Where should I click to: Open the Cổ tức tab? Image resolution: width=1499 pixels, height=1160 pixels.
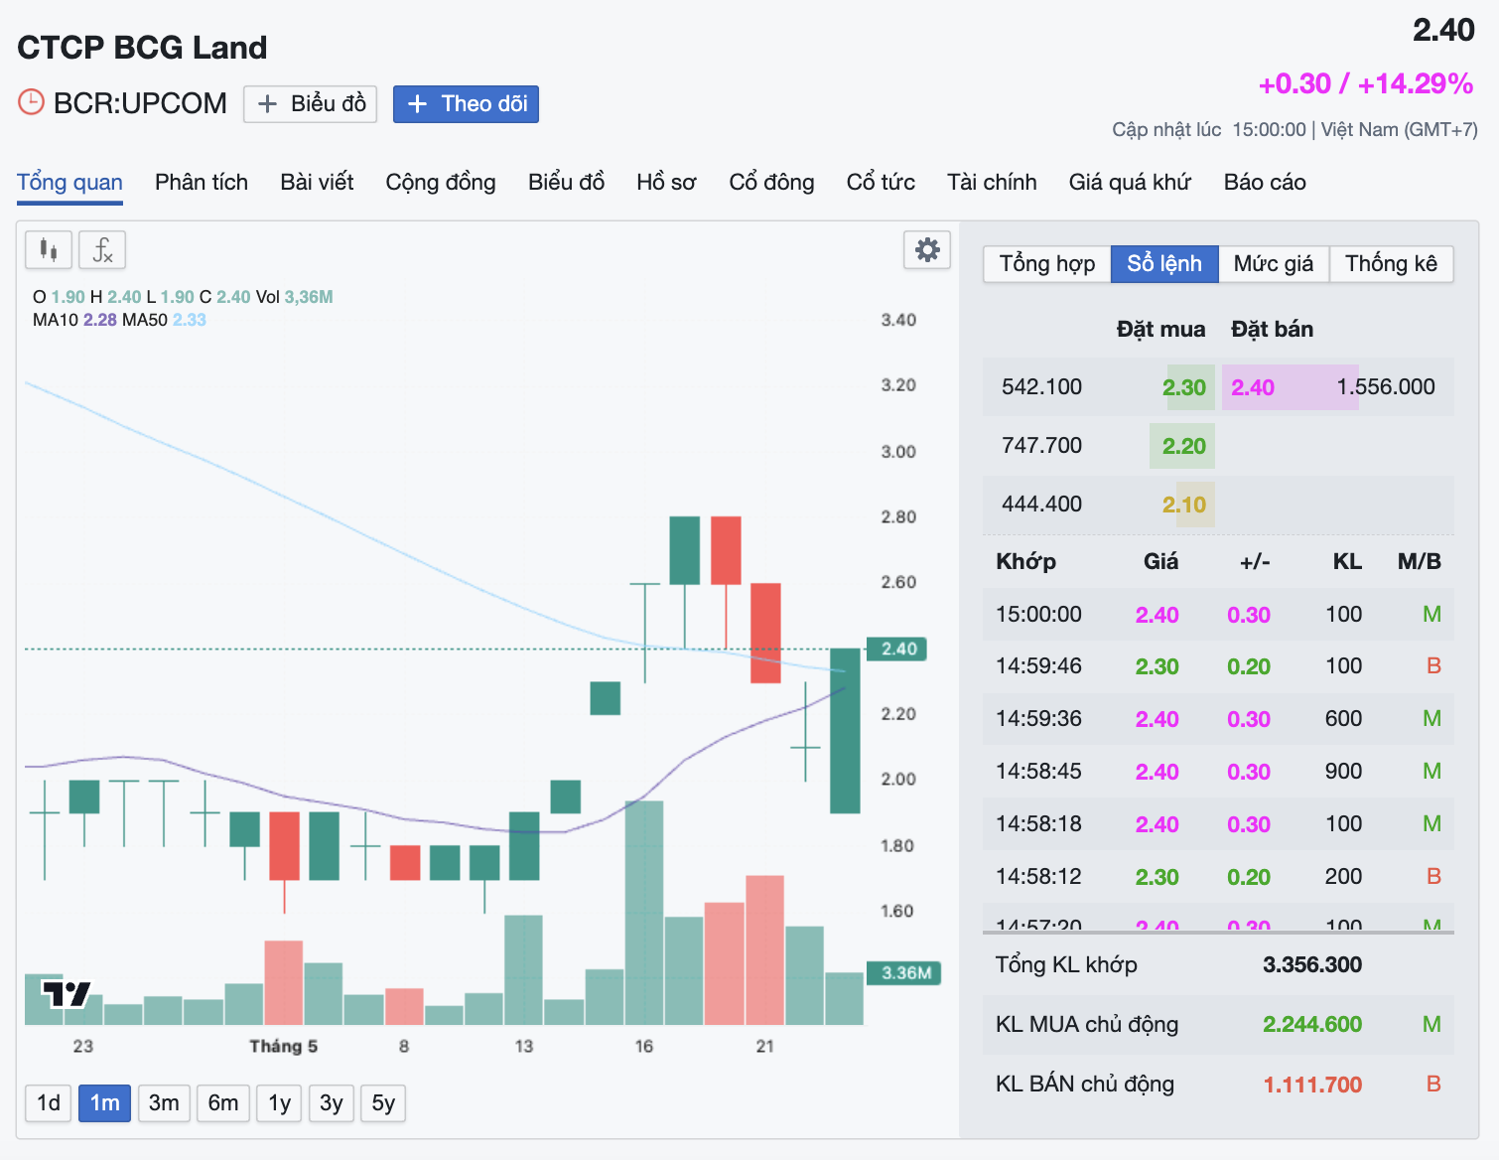[x=881, y=183]
